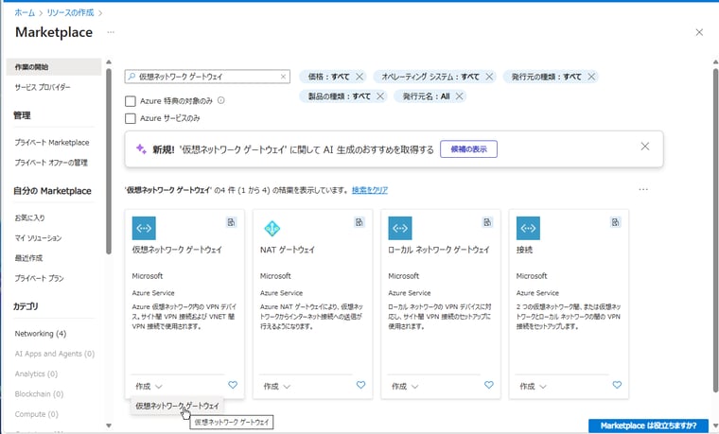719x434 pixels.
Task: Remove the オペレーティング システム filter
Action: (489, 77)
